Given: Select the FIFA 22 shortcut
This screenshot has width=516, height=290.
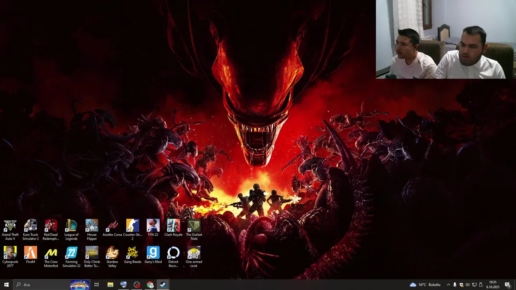Looking at the screenshot, I should point(153,228).
